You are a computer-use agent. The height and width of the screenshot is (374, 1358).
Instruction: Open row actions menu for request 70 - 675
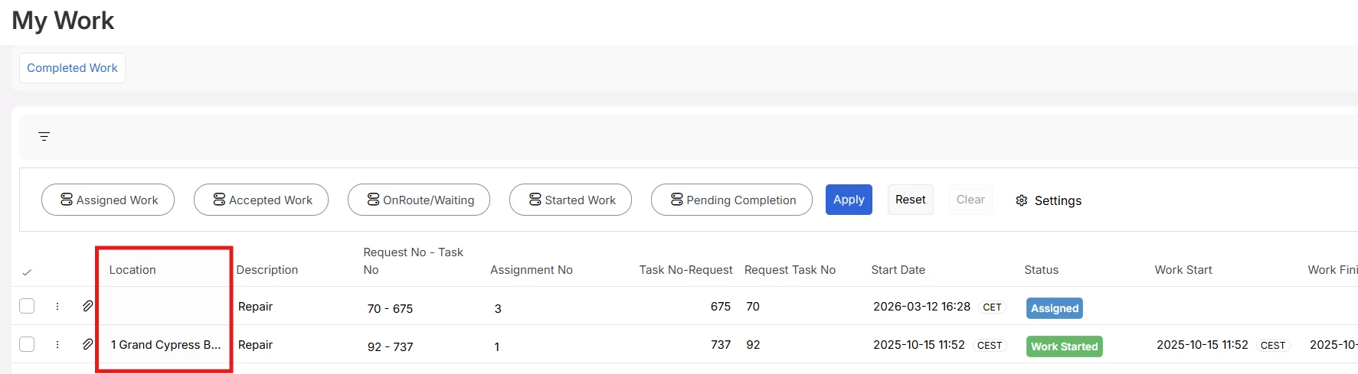click(x=57, y=306)
